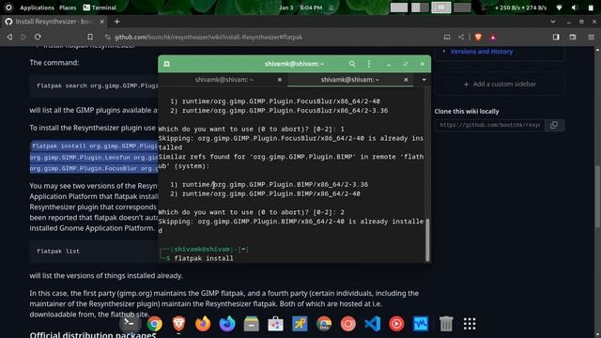Screen dimensions: 601x338
Task: Close the Install Resynthesizer browser tab
Action: point(102,22)
